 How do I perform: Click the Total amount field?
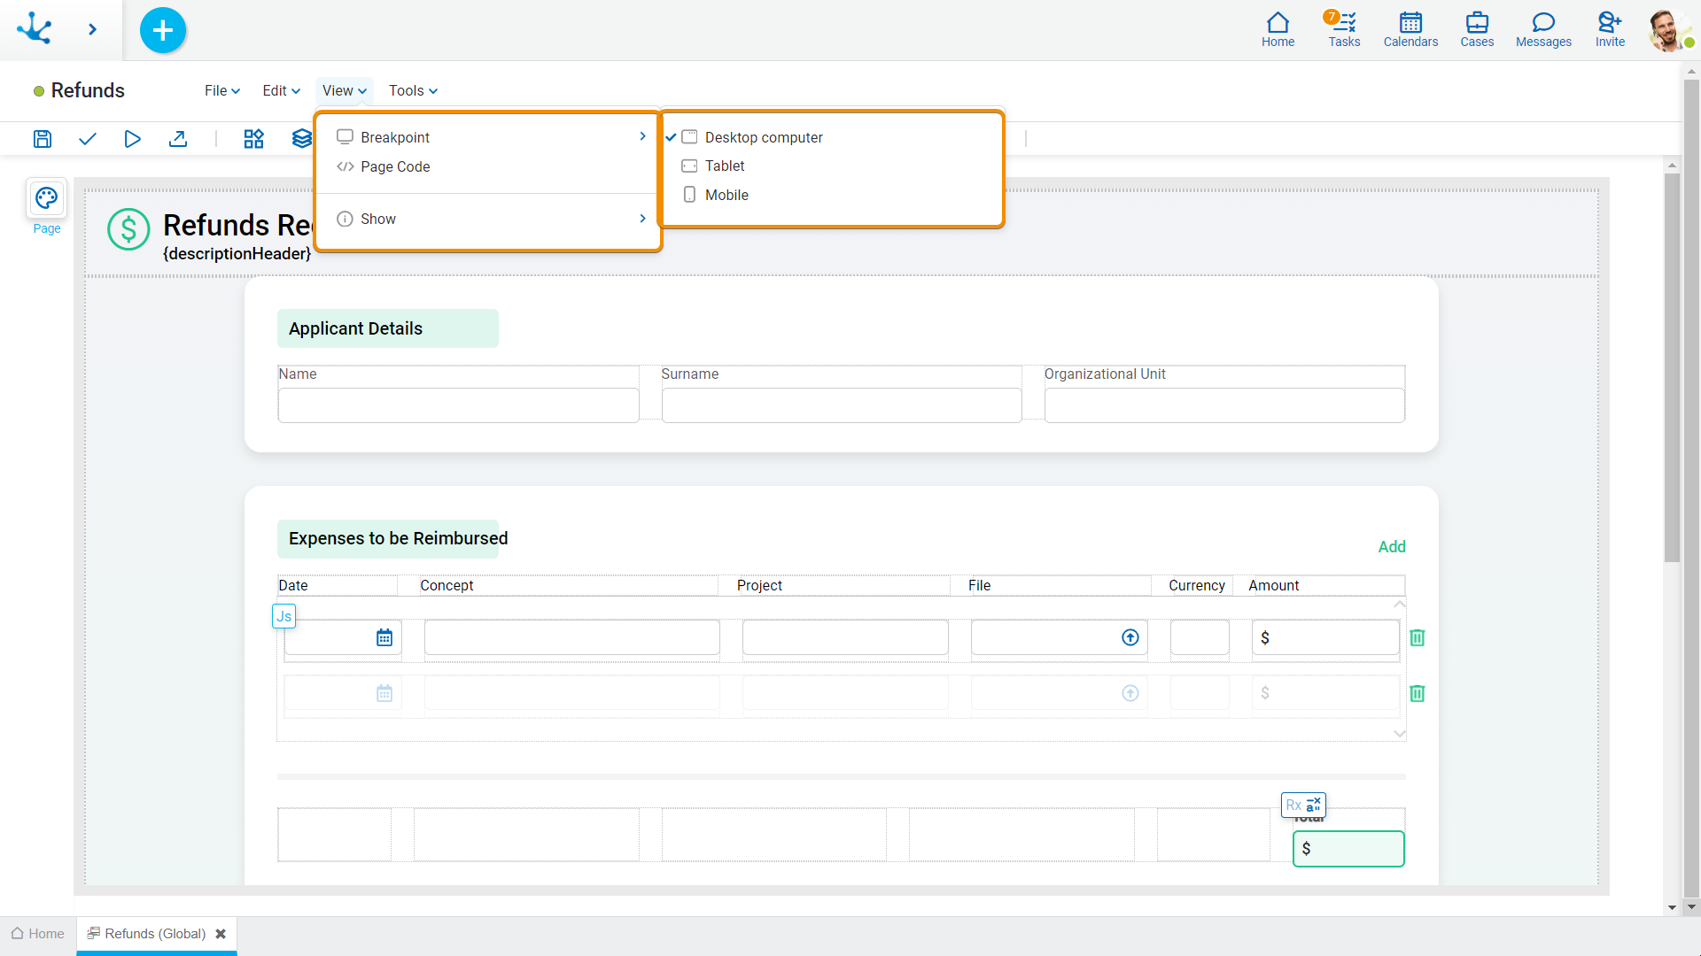(1348, 849)
